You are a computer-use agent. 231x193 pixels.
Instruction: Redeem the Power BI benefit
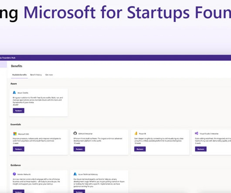coord(140,149)
